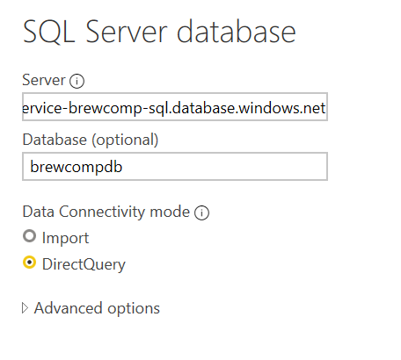The height and width of the screenshot is (360, 401).
Task: Click the Data Connectivity mode label
Action: click(x=106, y=212)
